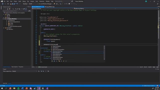Click the Collapse All icon in Solution Explorer
Screen dimensions: 160x90
pos(18,9)
